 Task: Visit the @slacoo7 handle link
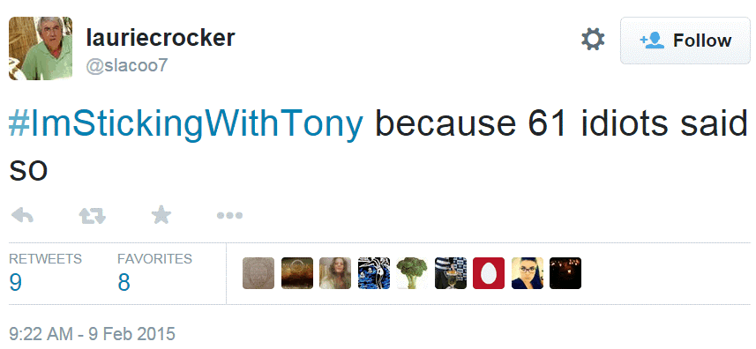tap(127, 65)
